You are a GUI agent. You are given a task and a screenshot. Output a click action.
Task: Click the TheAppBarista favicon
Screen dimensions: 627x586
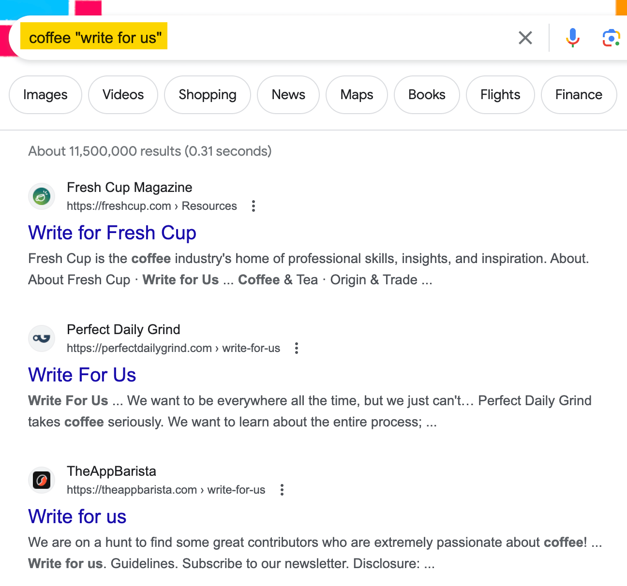pos(42,480)
